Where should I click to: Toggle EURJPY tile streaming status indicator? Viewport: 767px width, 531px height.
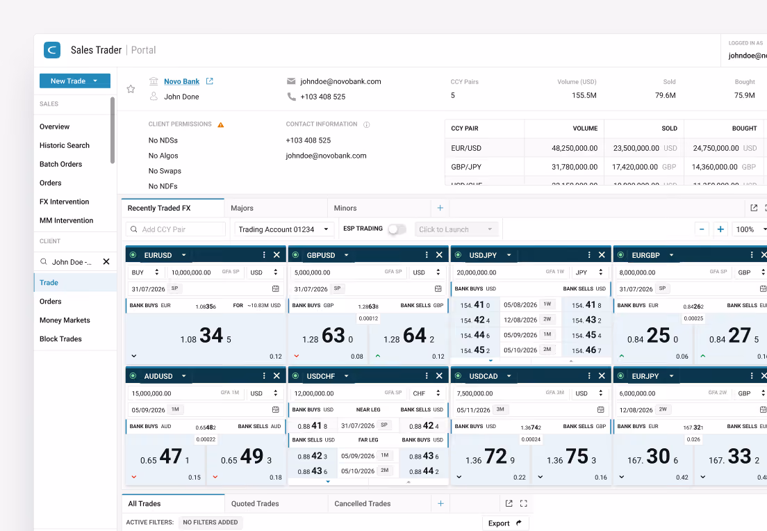620,376
